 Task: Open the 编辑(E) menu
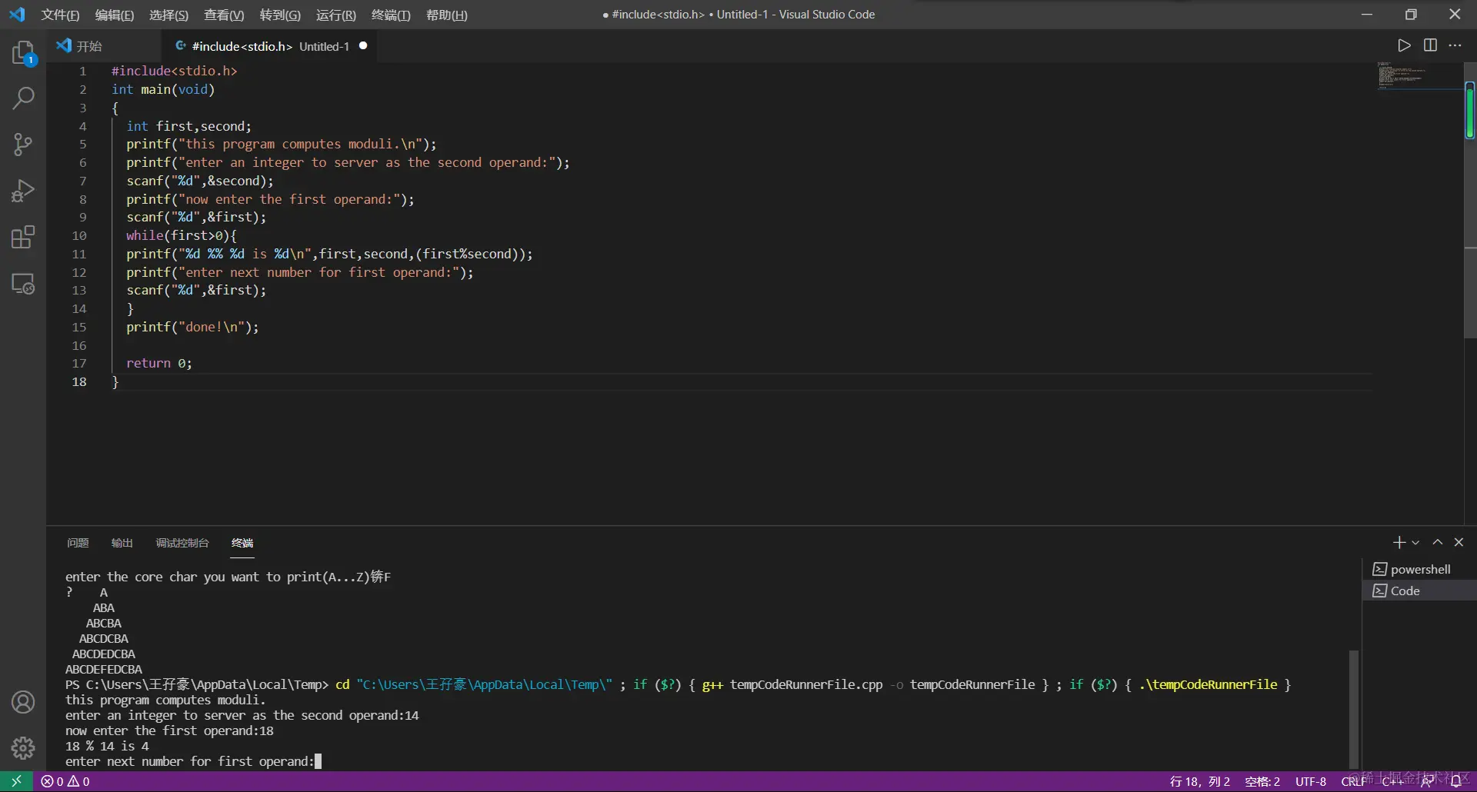click(x=115, y=15)
